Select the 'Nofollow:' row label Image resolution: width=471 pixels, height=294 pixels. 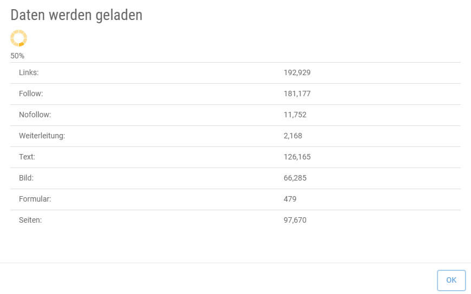(35, 115)
